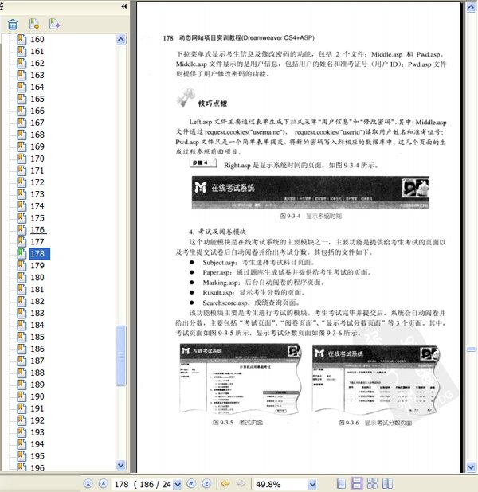Select bookmark 182
The width and height of the screenshot is (478, 492).
point(37,302)
